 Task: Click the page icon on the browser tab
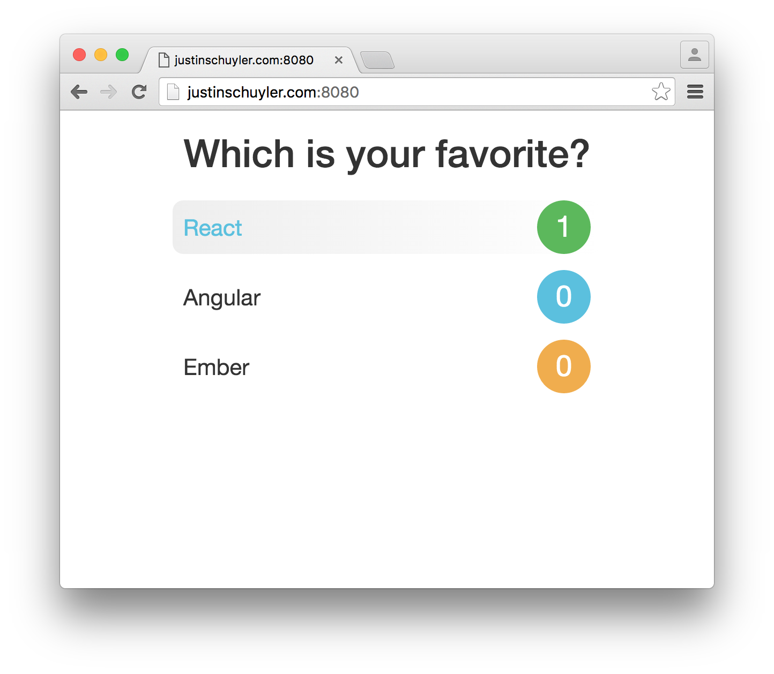pyautogui.click(x=163, y=59)
